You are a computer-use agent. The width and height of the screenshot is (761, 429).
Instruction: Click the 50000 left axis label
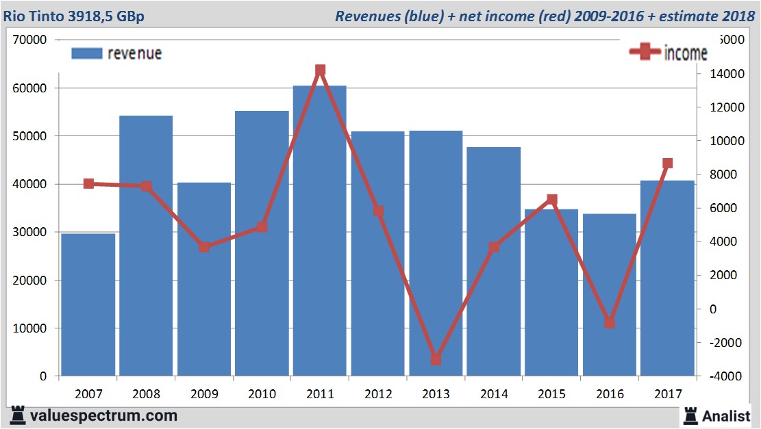(29, 136)
